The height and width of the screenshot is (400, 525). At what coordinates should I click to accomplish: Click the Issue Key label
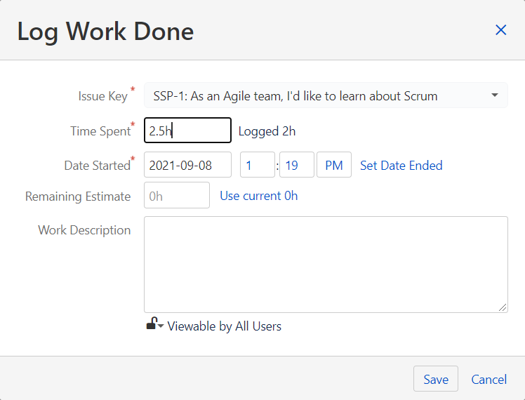[x=102, y=96]
